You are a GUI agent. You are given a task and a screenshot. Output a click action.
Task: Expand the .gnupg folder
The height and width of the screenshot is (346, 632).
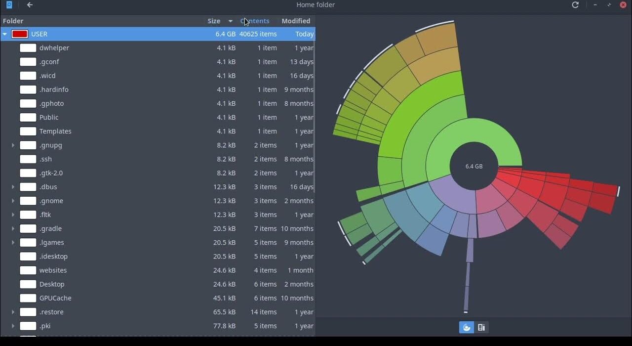[13, 145]
